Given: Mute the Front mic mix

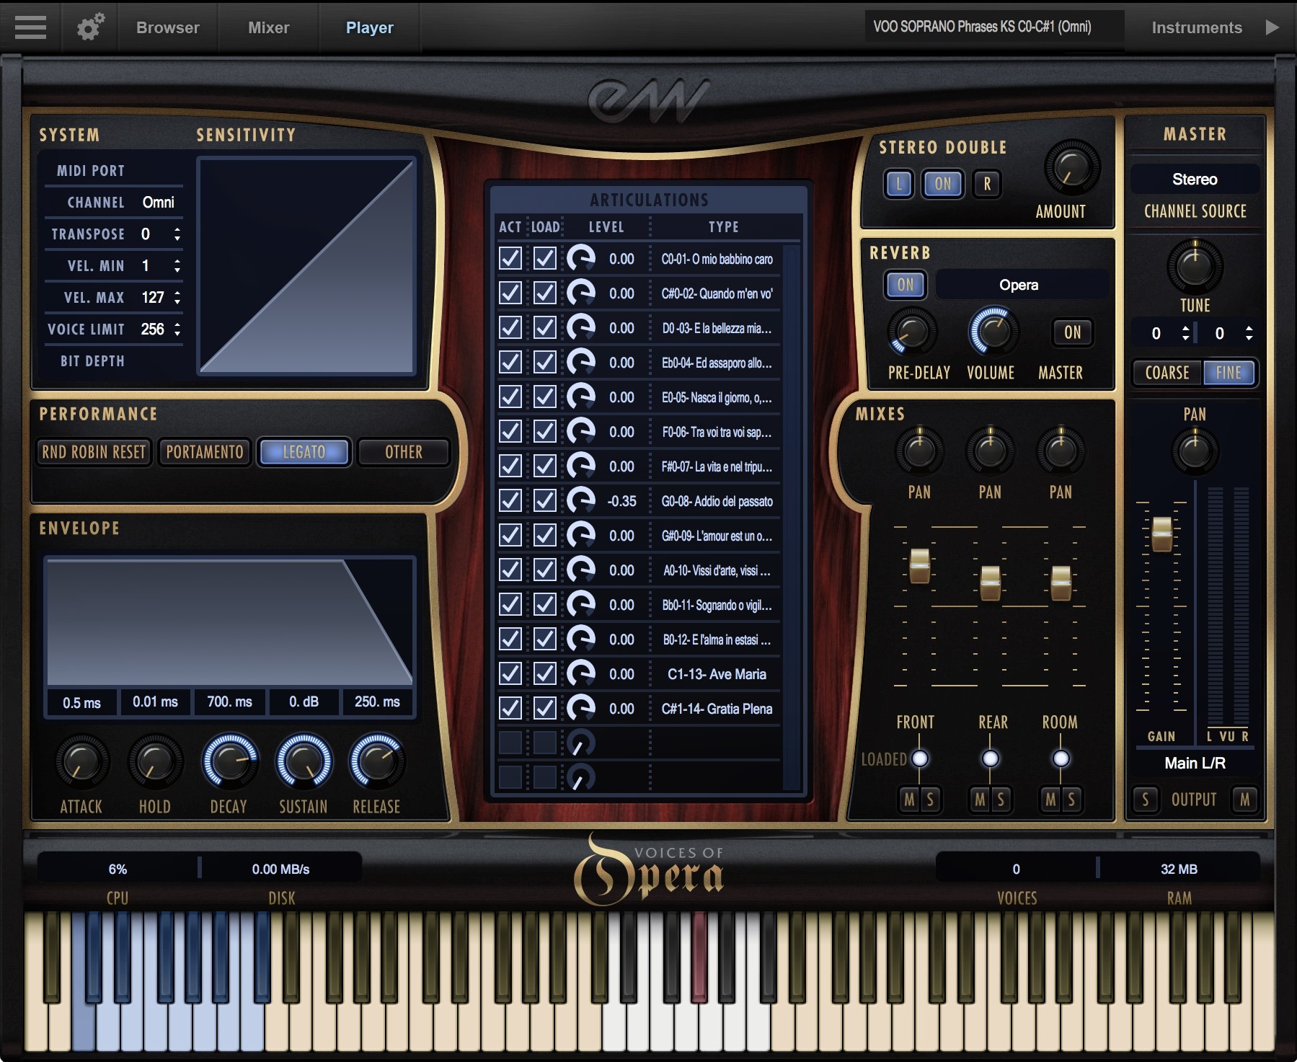Looking at the screenshot, I should click(909, 800).
